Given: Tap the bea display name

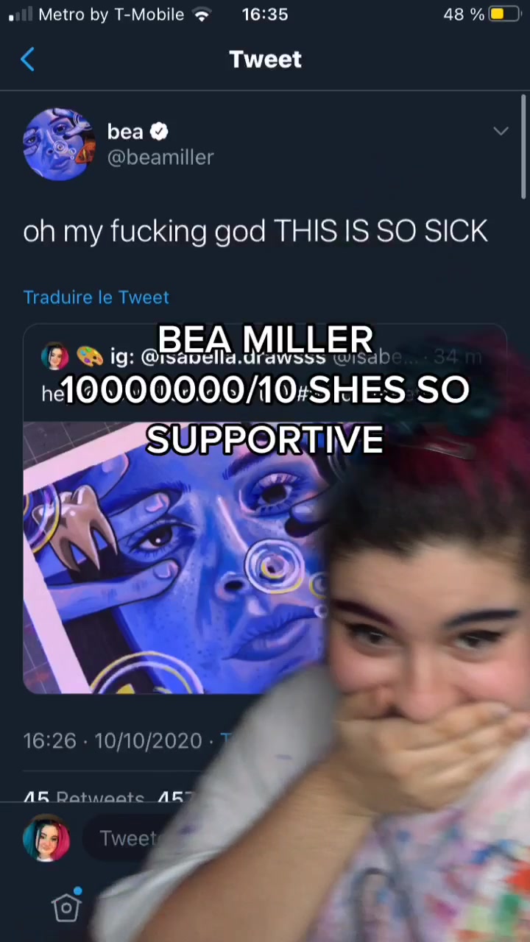Looking at the screenshot, I should 125,132.
